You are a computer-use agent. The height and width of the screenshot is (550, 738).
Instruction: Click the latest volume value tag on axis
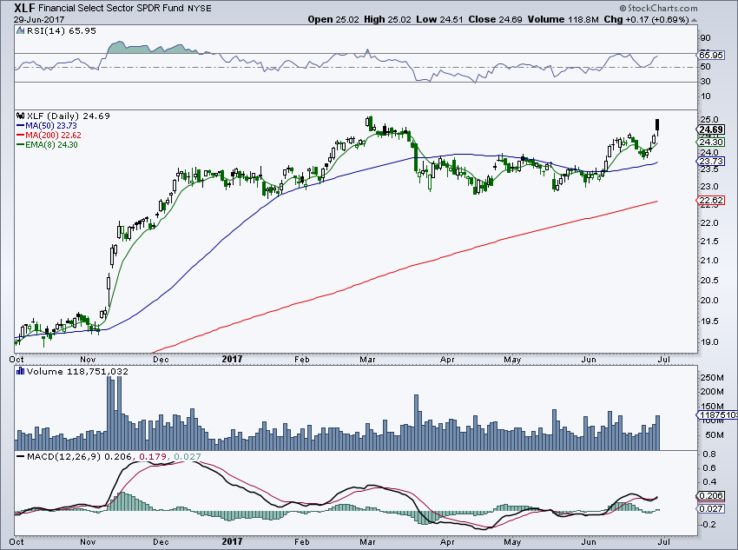coord(718,414)
